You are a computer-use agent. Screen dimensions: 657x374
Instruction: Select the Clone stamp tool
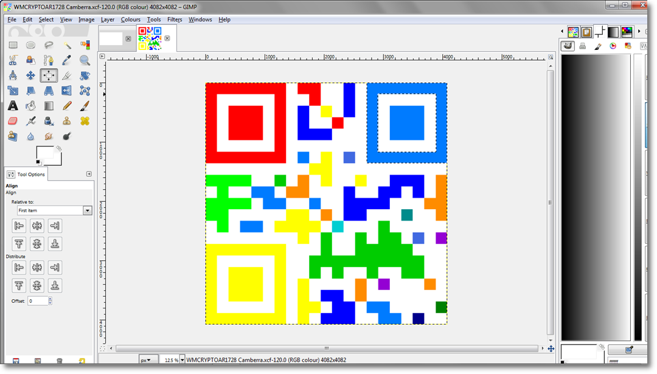point(67,121)
